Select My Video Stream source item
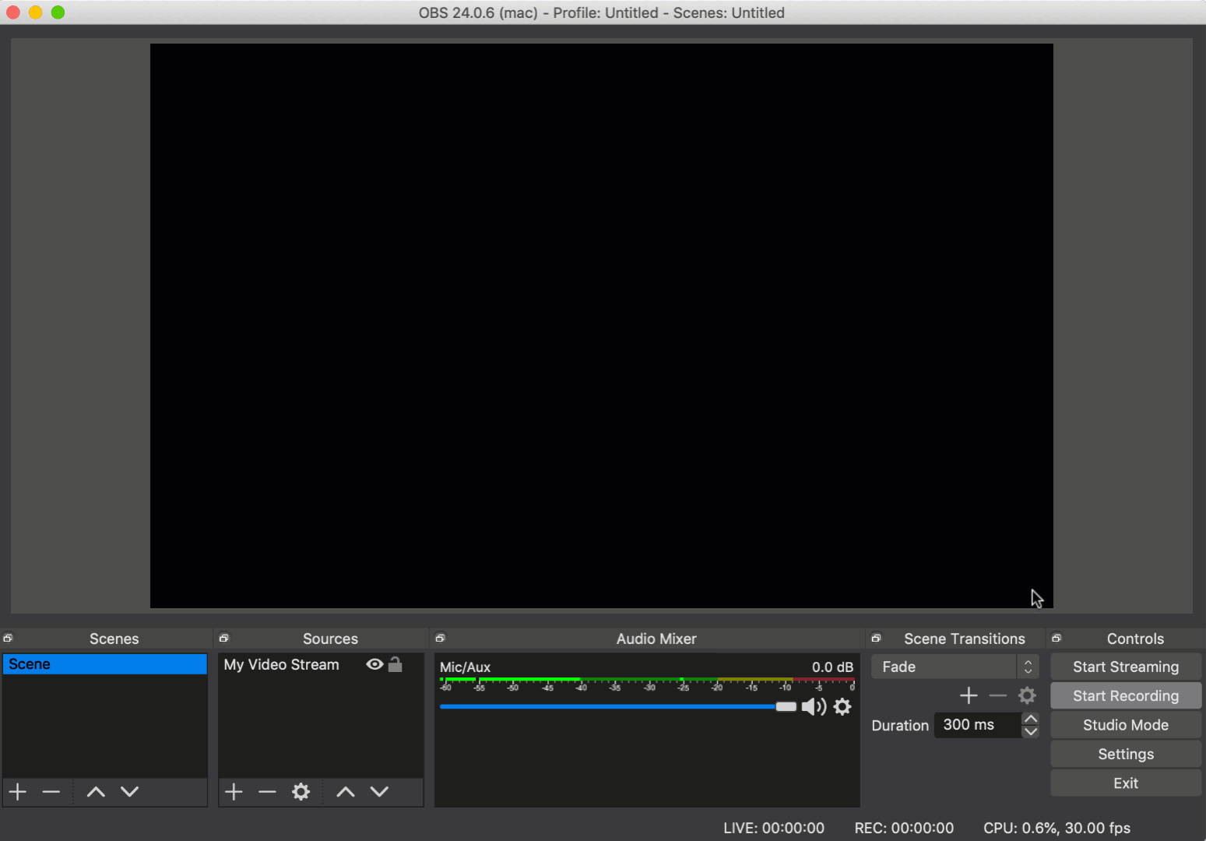1206x841 pixels. (x=282, y=665)
